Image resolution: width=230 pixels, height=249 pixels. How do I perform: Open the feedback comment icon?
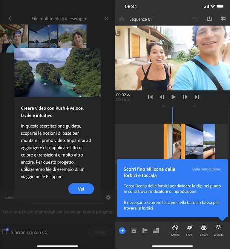pos(223,19)
